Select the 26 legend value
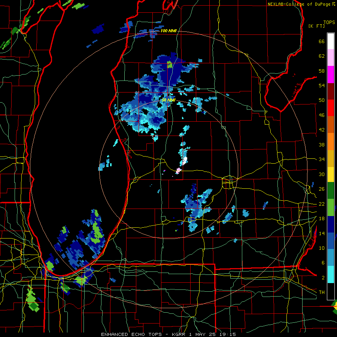 (322, 189)
